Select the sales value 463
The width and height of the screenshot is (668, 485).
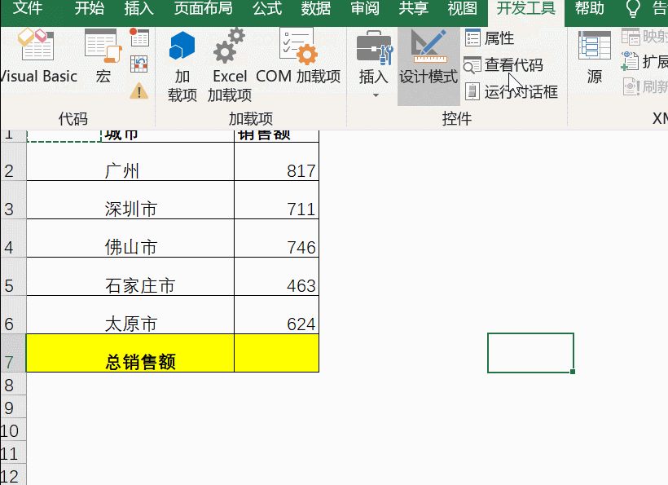[276, 277]
